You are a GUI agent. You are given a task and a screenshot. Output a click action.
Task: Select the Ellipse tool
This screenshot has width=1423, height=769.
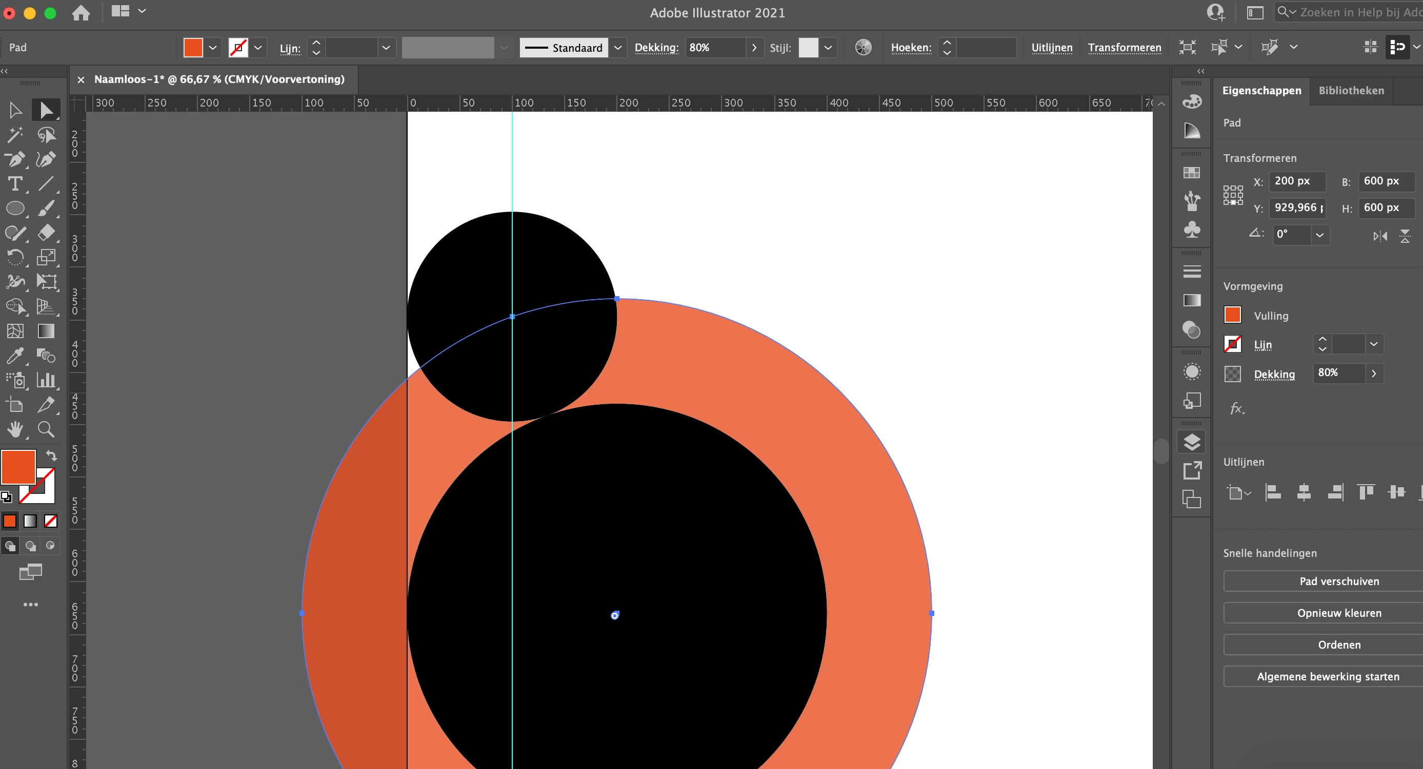pos(15,209)
